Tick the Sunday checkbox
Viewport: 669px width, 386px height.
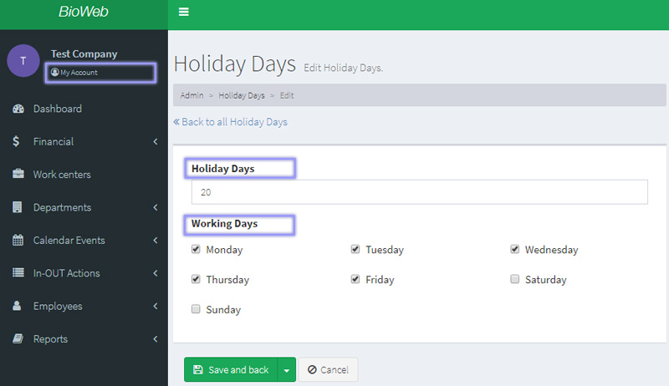pyautogui.click(x=196, y=309)
